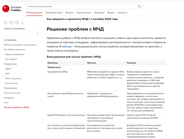Viewport: 184px width, 139px height.
Task: Open the Видео tab
Action: [x=111, y=13]
